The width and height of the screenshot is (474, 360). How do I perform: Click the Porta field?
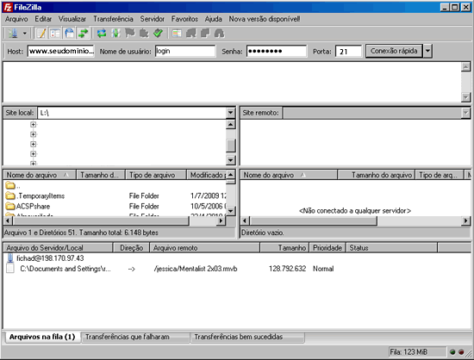[348, 51]
